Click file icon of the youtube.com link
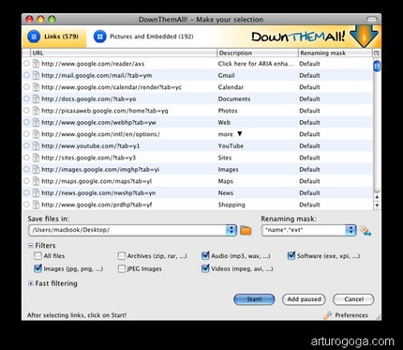 point(37,145)
